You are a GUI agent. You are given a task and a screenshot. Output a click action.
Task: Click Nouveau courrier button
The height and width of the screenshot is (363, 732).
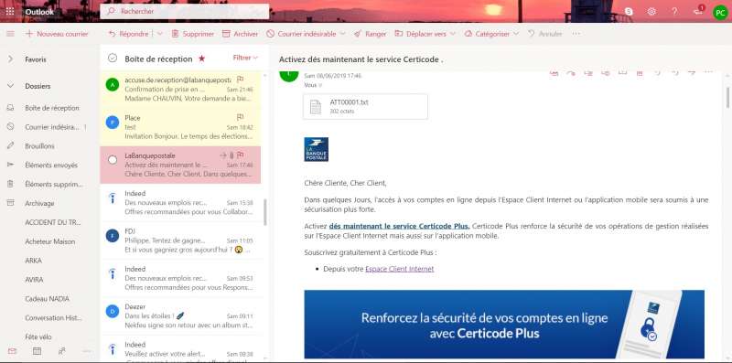pyautogui.click(x=57, y=34)
